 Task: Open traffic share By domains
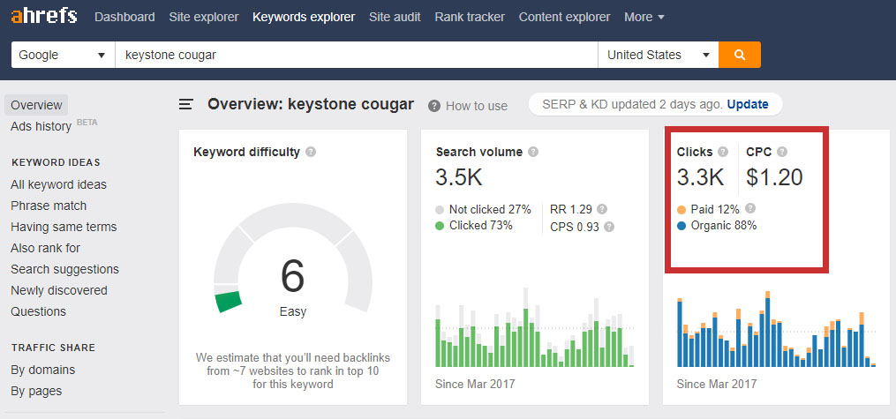click(x=43, y=370)
